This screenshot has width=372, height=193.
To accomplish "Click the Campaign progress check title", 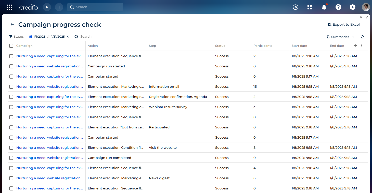I will point(60,25).
